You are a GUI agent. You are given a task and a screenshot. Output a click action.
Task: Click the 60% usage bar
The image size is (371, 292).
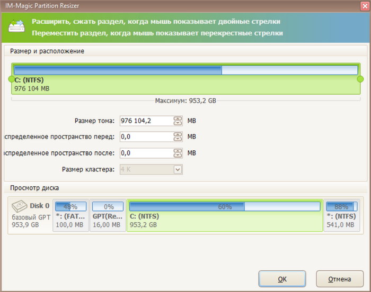click(225, 206)
